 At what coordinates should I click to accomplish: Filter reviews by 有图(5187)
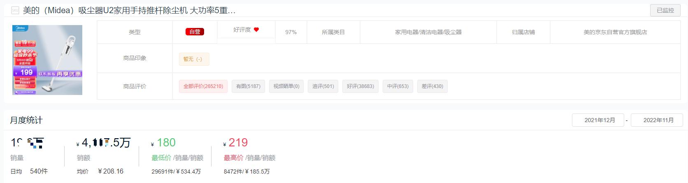click(249, 86)
